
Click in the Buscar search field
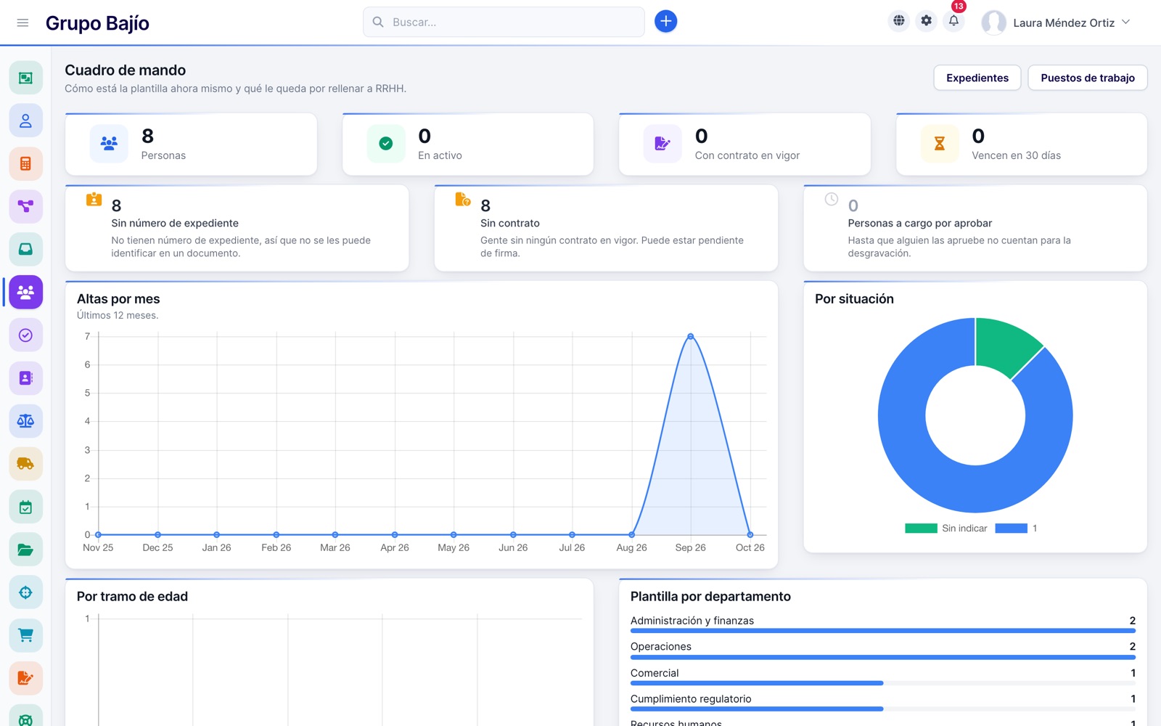tap(504, 22)
